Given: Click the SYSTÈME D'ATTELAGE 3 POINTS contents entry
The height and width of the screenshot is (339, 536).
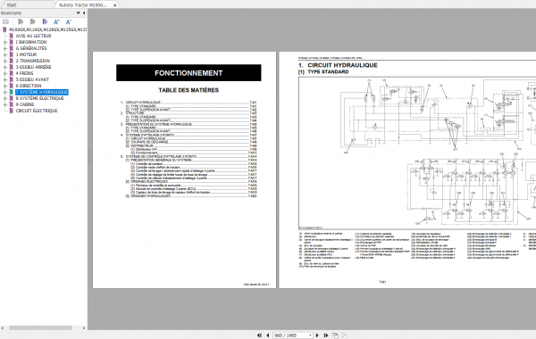Looking at the screenshot, I should click(x=188, y=135).
